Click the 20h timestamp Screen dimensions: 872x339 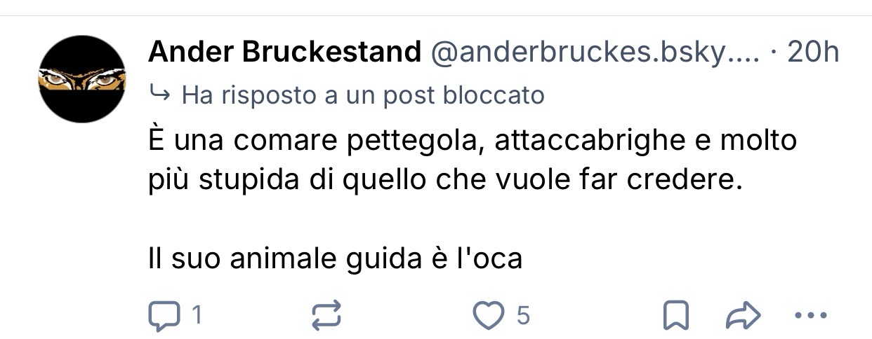pyautogui.click(x=813, y=52)
